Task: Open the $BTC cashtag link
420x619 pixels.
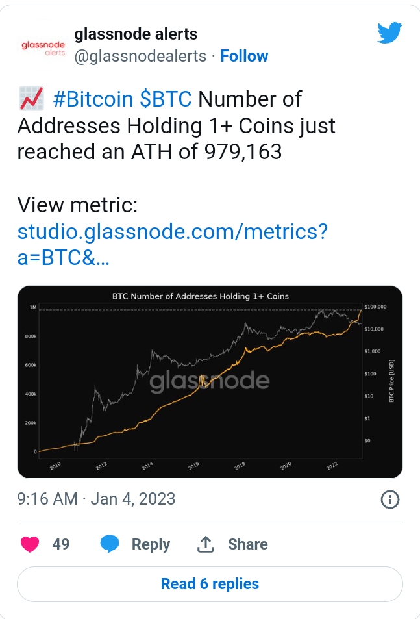Action: [166, 99]
